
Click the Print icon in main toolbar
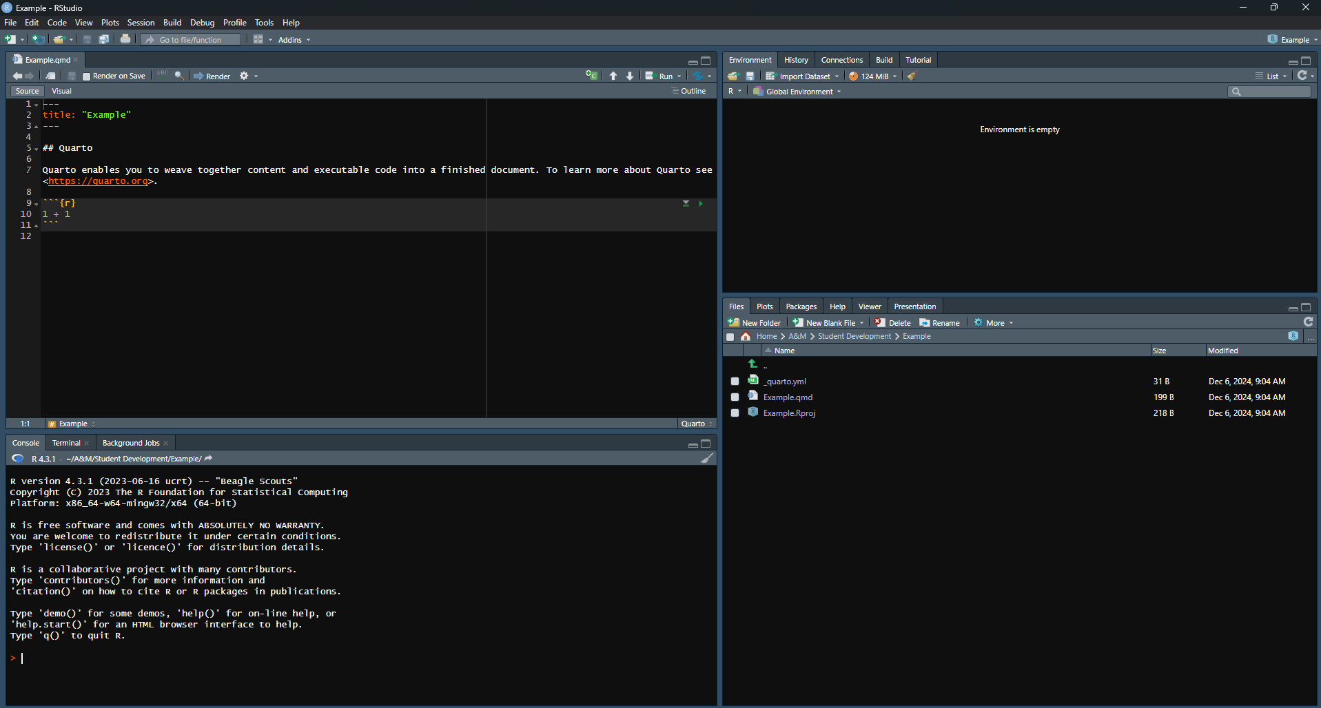coord(125,39)
